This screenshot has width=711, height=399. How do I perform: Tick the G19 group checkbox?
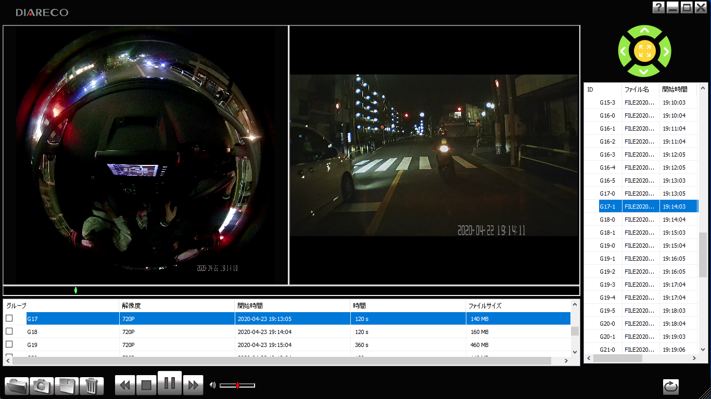coord(9,344)
